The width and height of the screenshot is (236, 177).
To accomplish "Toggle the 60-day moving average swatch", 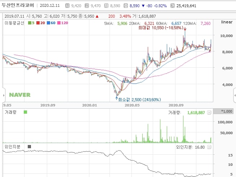I will [x=48, y=23].
